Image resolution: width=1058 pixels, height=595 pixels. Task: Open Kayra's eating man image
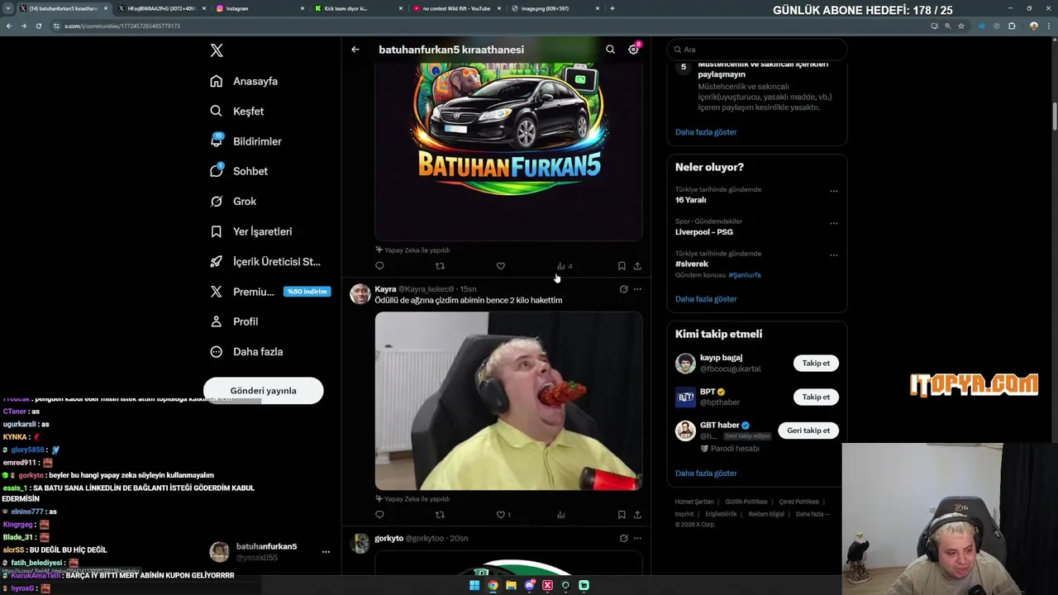(x=508, y=401)
